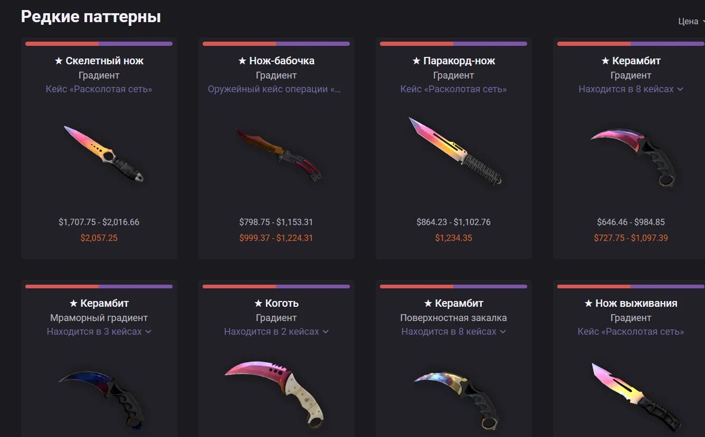Image resolution: width=705 pixels, height=437 pixels.
Task: Click the "★ Коготь" item title
Action: click(x=276, y=303)
